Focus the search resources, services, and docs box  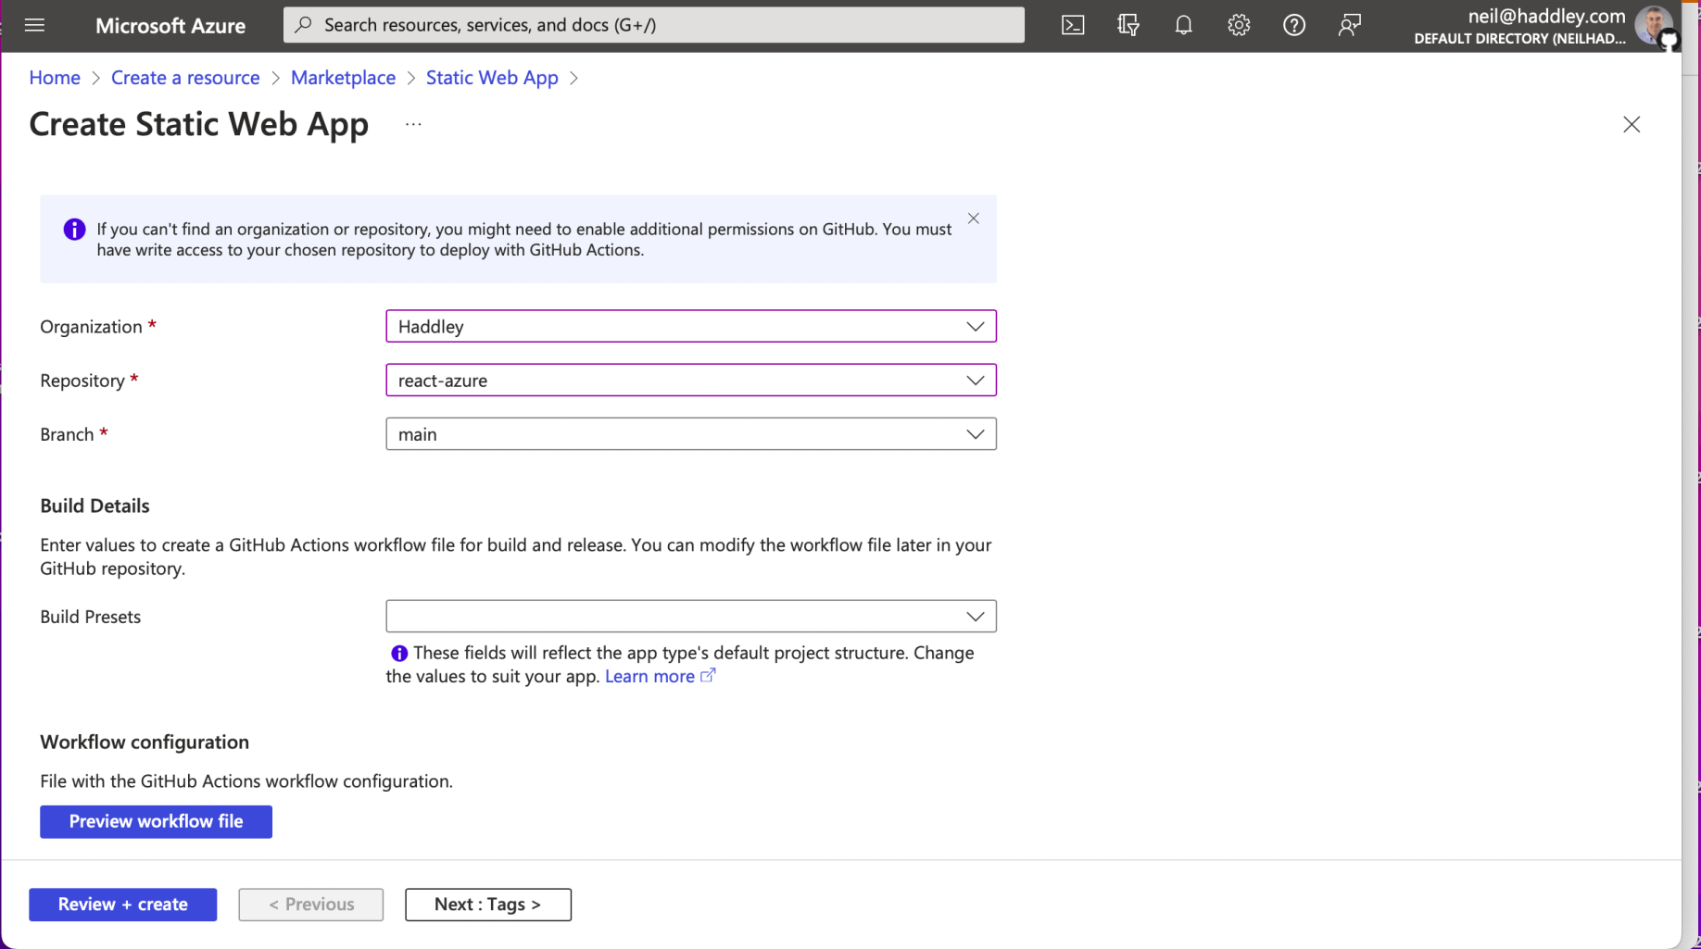click(654, 25)
